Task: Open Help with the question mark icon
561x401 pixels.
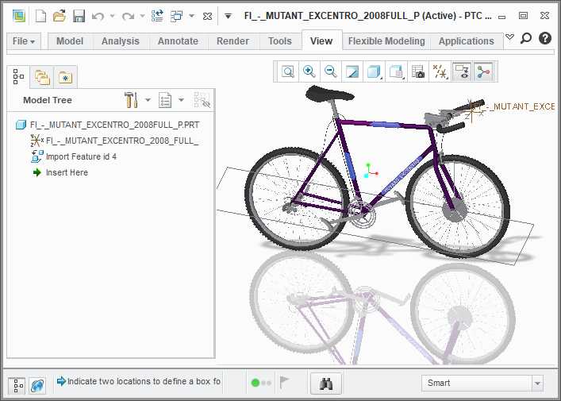Action: [545, 38]
